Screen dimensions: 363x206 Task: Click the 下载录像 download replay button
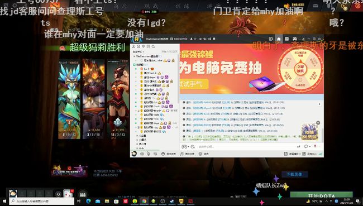(294, 174)
